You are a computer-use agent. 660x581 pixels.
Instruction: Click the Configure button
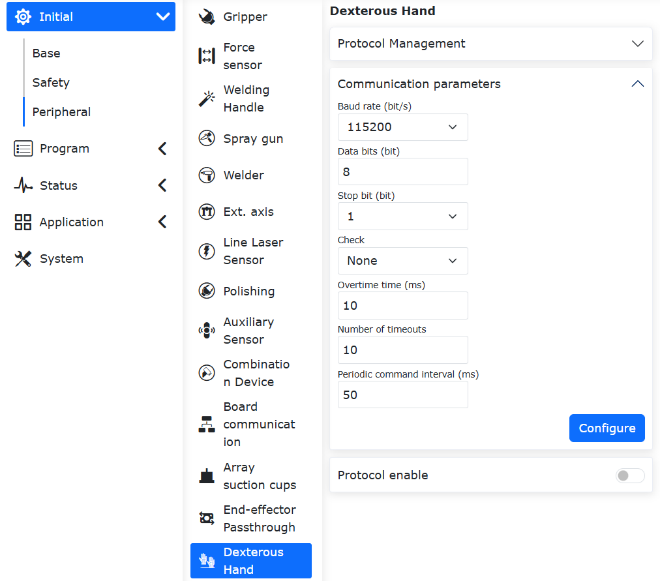pyautogui.click(x=607, y=428)
